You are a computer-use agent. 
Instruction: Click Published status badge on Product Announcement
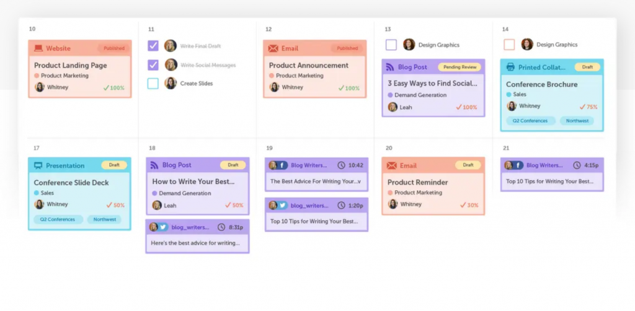point(347,48)
